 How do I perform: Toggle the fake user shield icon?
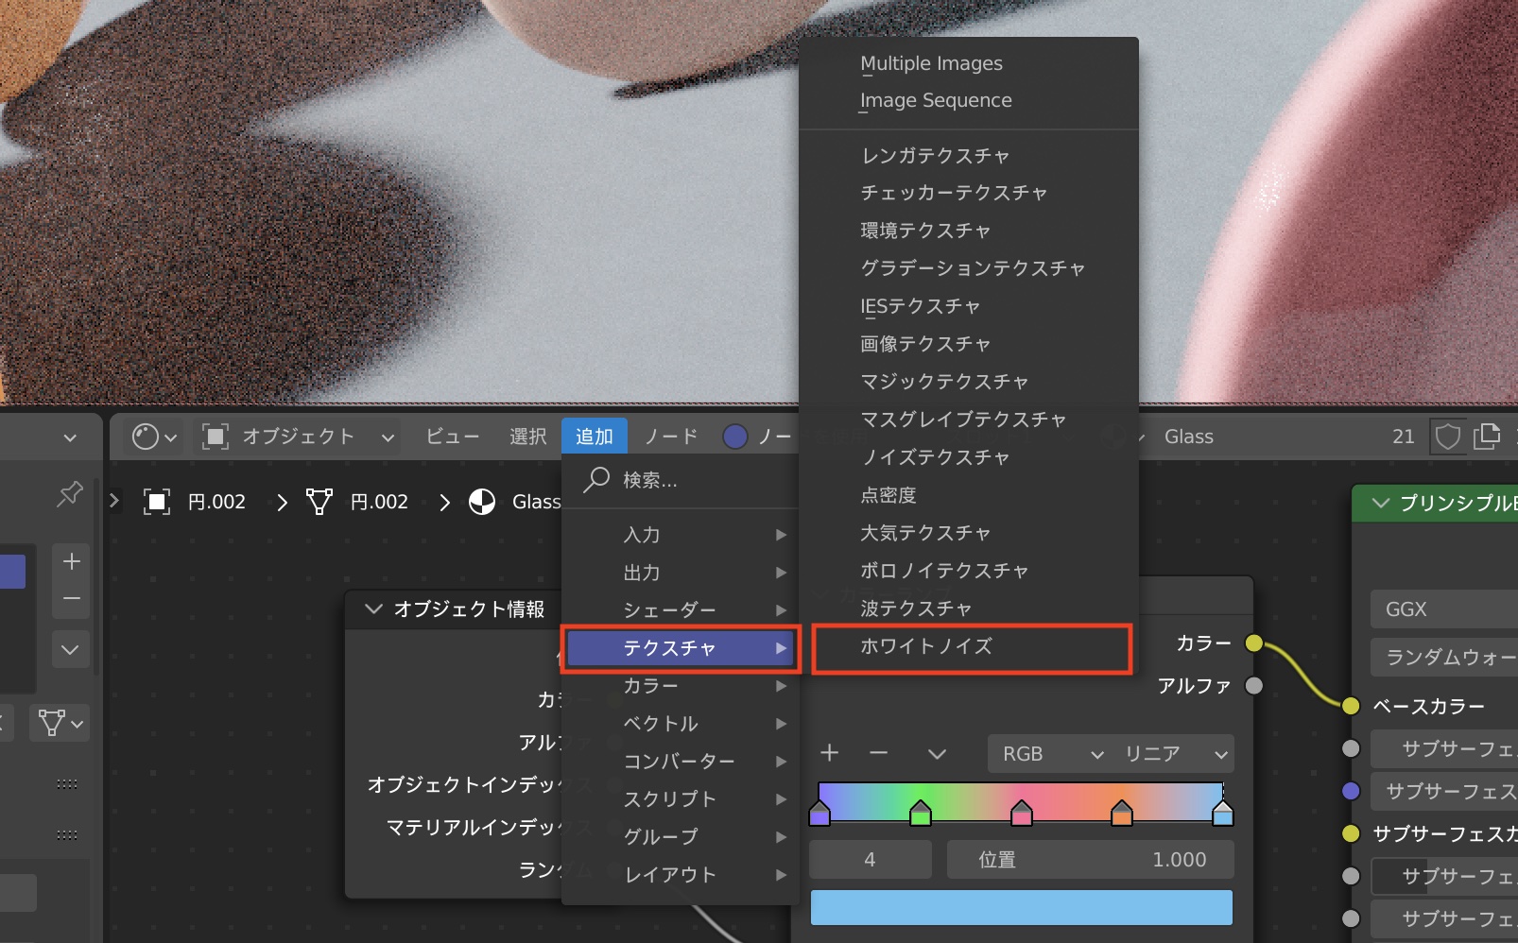[1447, 437]
